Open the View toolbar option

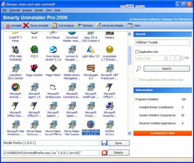click(134, 26)
